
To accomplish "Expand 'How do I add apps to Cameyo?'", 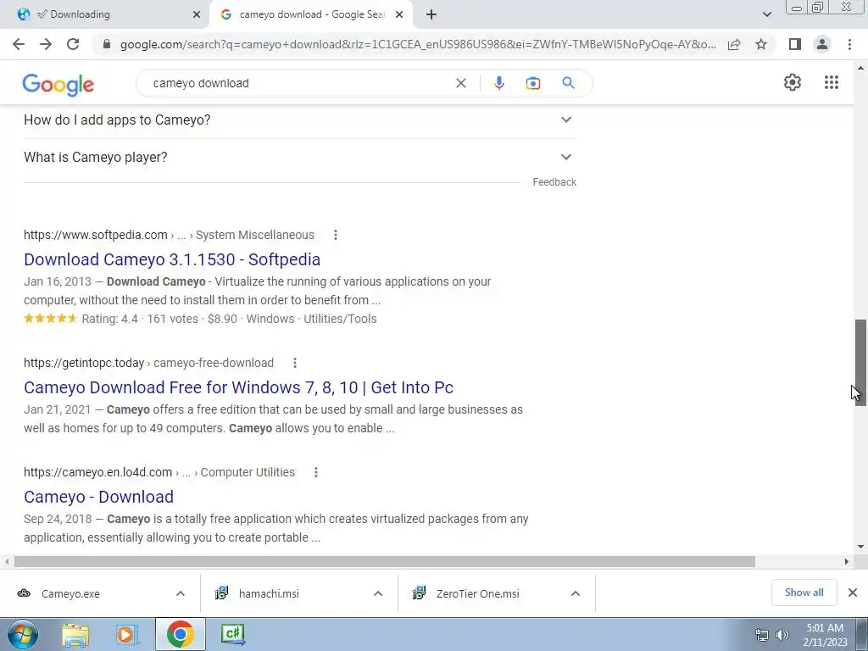I will click(299, 120).
